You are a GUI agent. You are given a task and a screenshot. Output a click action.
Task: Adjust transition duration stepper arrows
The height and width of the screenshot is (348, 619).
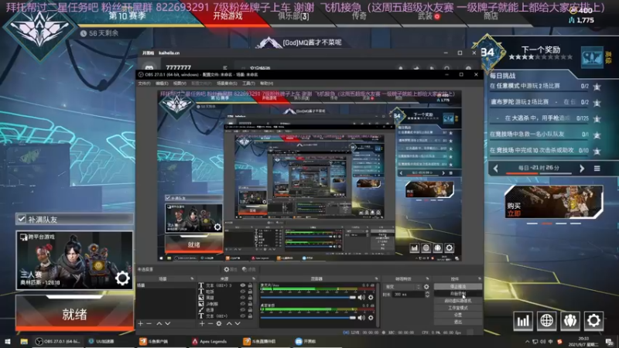[427, 295]
